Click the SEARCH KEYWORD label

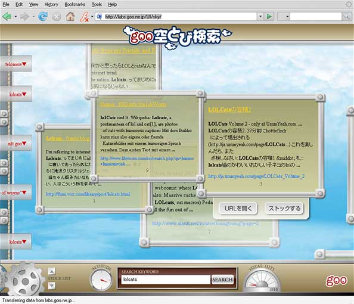click(140, 271)
